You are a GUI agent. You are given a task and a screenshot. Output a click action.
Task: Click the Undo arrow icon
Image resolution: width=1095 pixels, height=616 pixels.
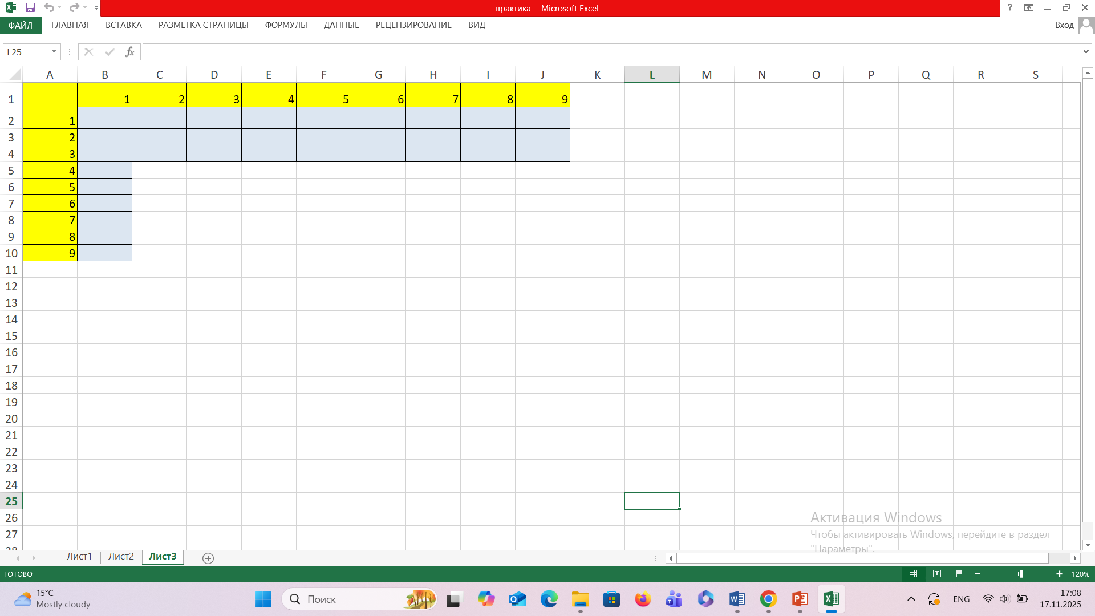[x=48, y=7]
